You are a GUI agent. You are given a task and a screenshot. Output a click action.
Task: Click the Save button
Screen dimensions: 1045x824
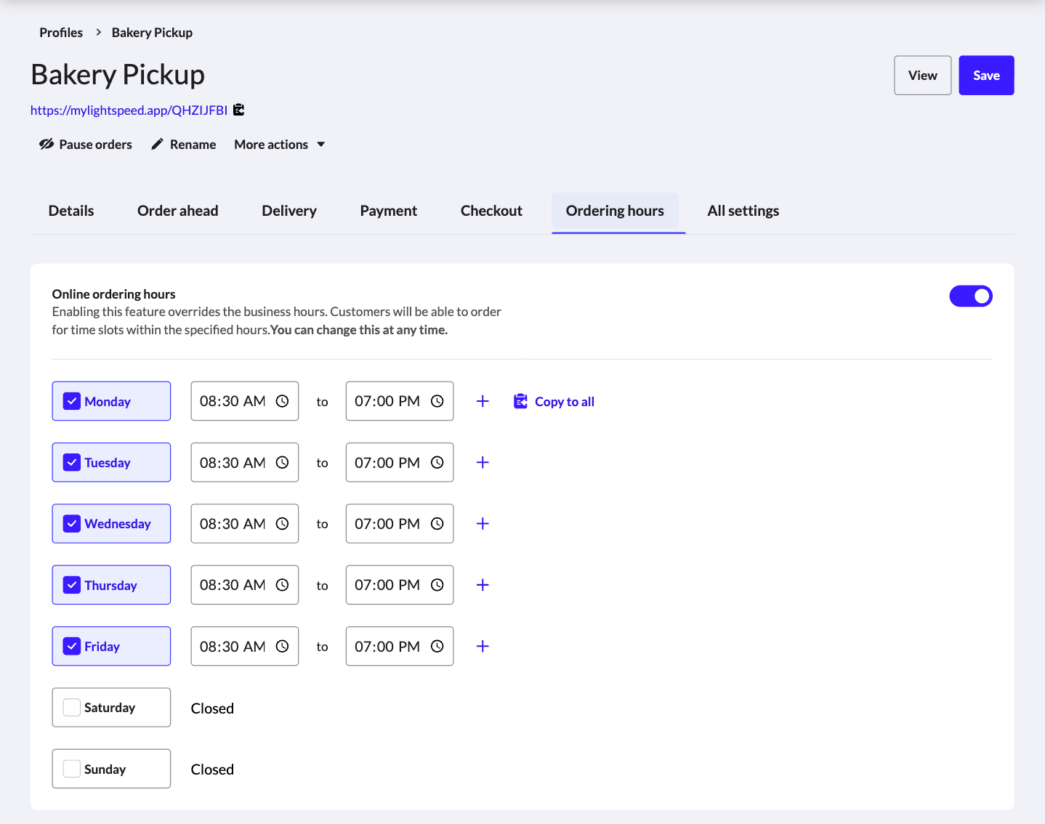point(985,75)
